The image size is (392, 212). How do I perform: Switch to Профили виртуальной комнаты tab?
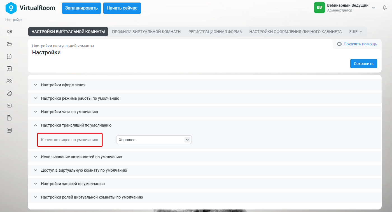(x=147, y=32)
